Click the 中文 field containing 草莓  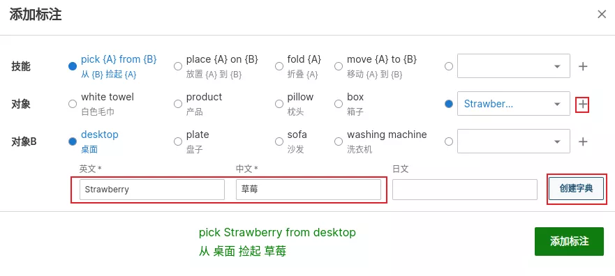pos(309,190)
